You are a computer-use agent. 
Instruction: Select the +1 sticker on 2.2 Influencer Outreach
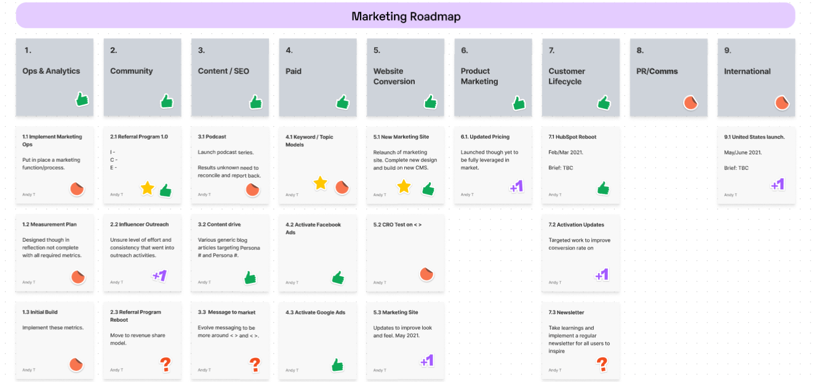coord(159,276)
